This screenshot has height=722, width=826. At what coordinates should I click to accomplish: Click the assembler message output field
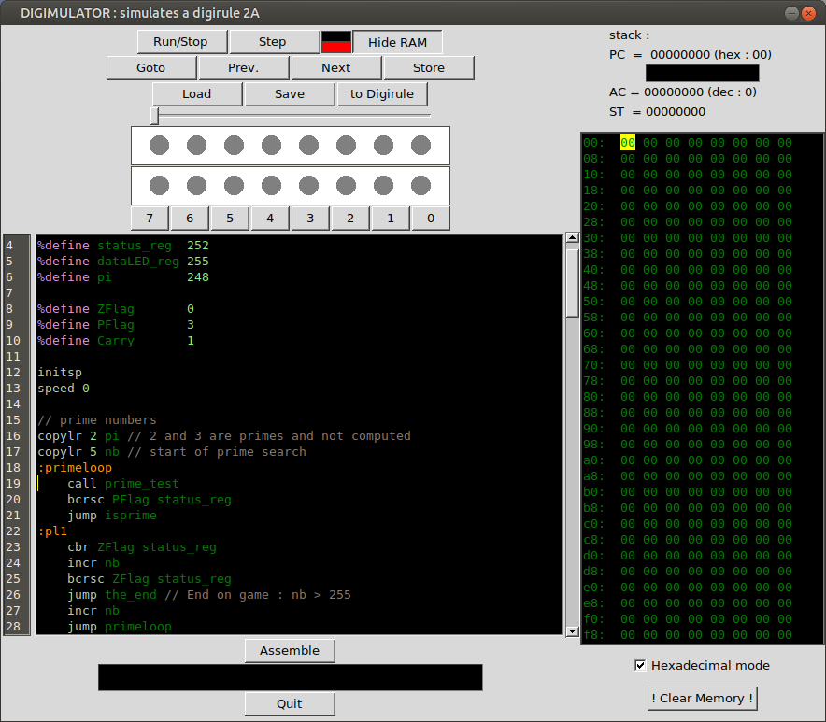291,677
